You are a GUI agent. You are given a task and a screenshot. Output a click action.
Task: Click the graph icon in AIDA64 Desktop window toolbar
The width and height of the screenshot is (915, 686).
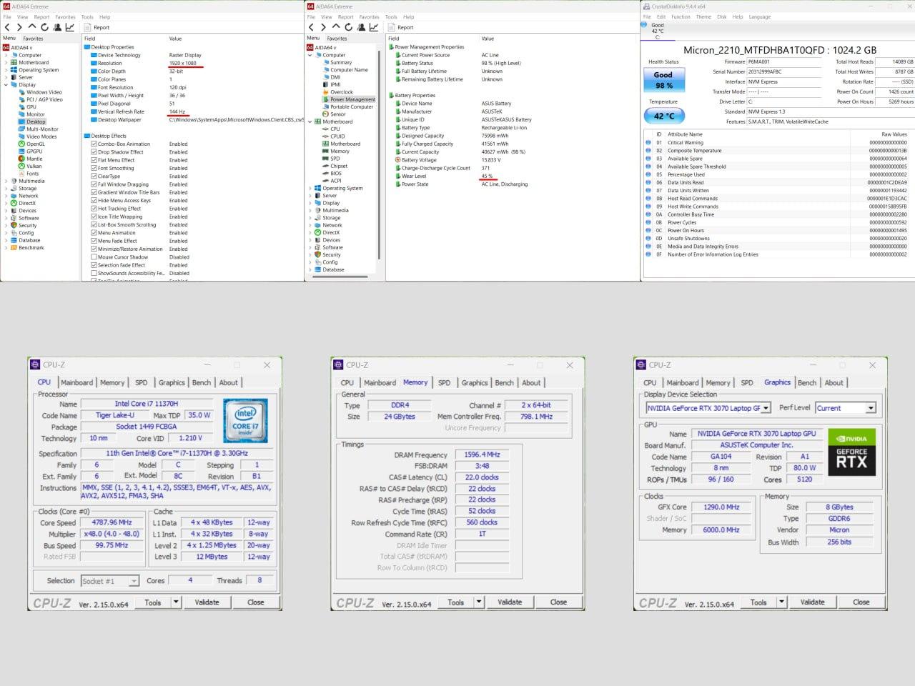click(x=70, y=27)
